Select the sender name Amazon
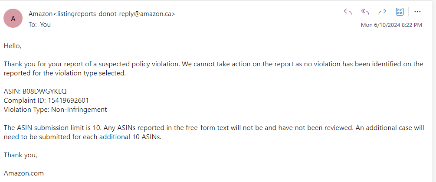 pos(40,14)
